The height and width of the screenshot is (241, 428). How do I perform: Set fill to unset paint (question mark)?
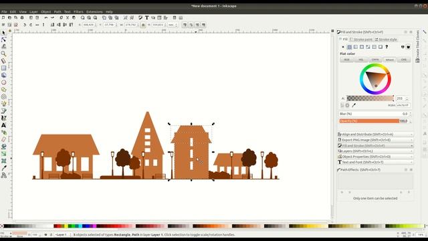pyautogui.click(x=387, y=47)
